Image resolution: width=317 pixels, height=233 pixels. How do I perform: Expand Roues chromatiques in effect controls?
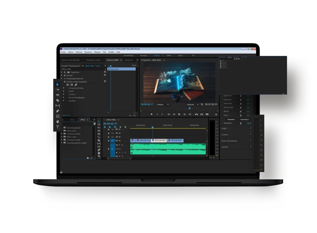pyautogui.click(x=64, y=97)
